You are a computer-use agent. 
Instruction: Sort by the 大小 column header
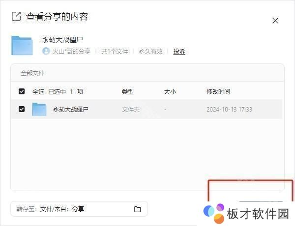click(x=170, y=91)
